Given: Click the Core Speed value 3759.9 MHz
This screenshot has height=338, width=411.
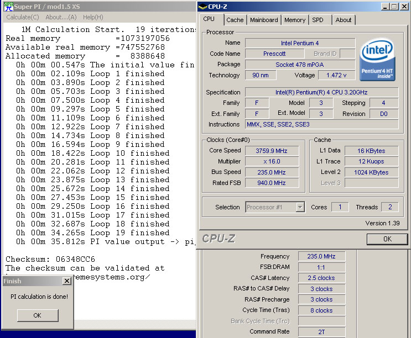Looking at the screenshot, I should click(272, 151).
